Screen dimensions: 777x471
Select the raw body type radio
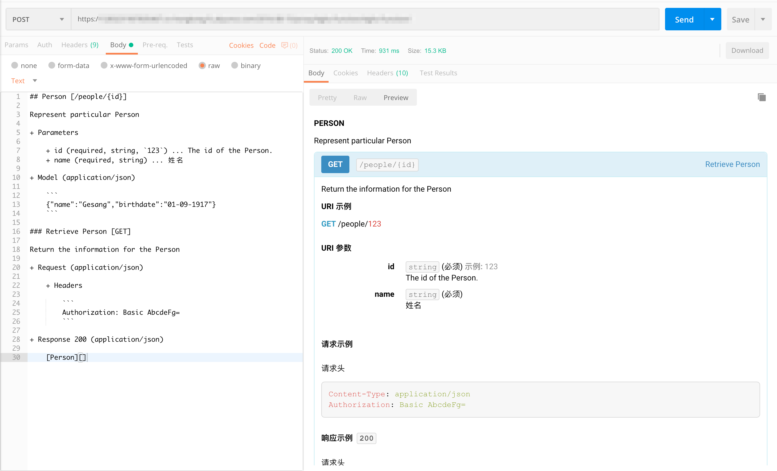point(202,65)
